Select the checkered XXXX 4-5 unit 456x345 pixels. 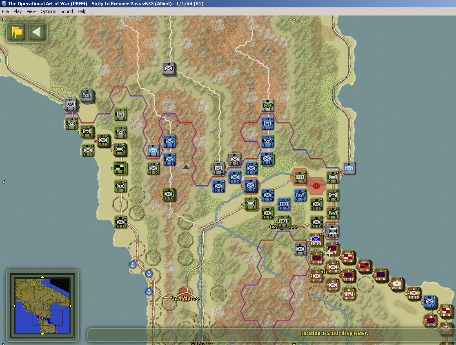point(120,168)
